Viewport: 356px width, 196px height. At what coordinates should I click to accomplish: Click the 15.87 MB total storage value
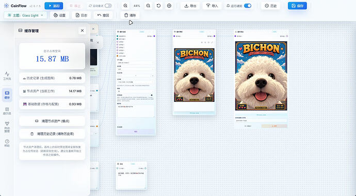[x=52, y=59]
